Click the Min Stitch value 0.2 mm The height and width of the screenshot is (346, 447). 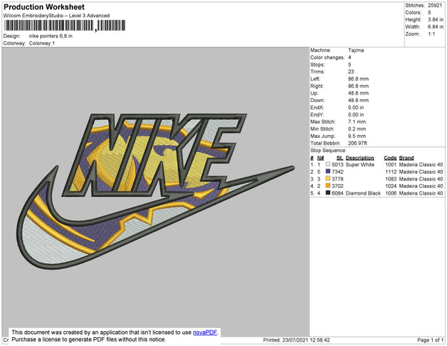coord(357,129)
